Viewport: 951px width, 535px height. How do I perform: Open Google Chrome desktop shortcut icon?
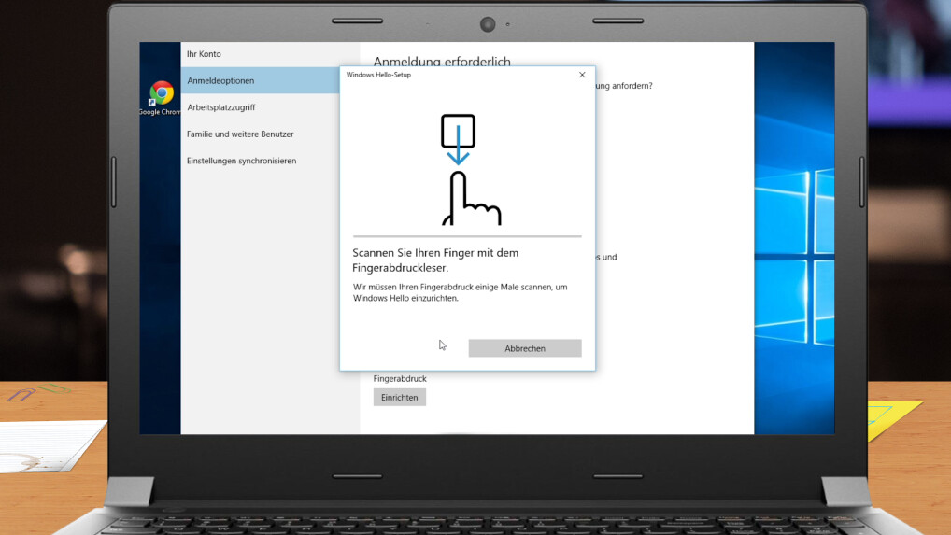point(161,93)
